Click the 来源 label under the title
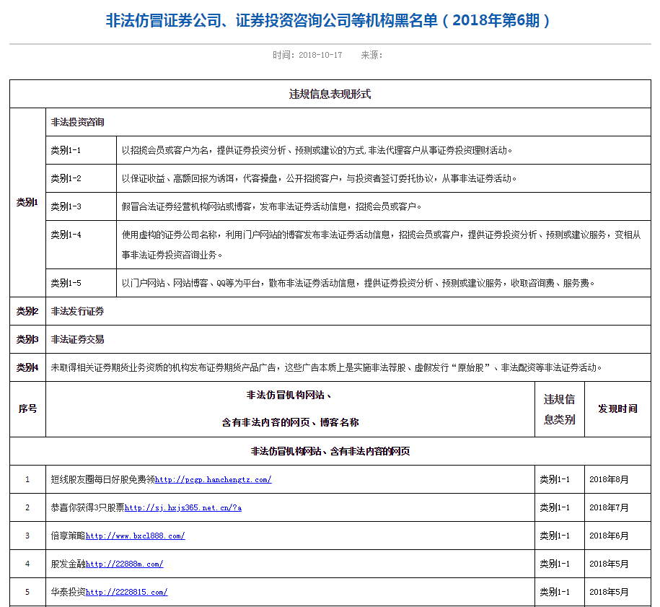This screenshot has width=660, height=607. (x=371, y=55)
